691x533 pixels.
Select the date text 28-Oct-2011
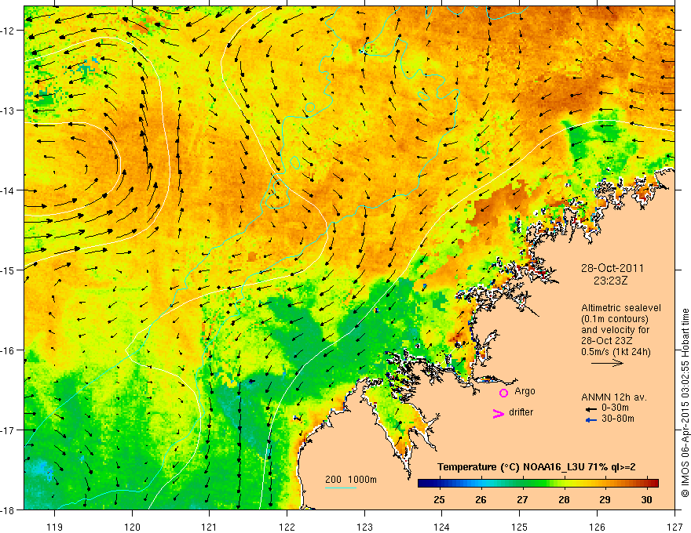(x=612, y=268)
